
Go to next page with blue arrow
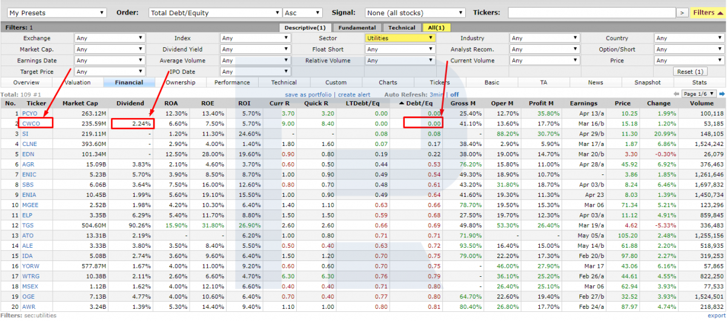[x=722, y=94]
